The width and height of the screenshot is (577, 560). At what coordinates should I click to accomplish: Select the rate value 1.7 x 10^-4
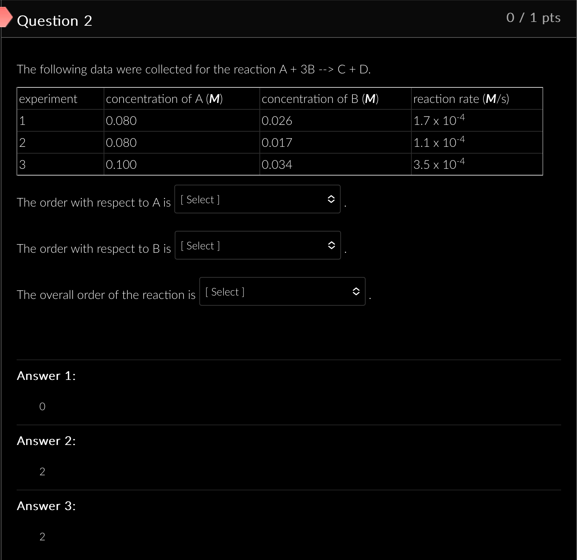[x=439, y=120]
